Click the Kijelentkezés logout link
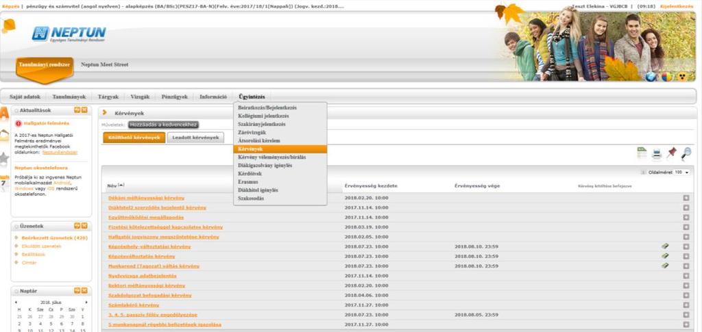The width and height of the screenshot is (702, 332). (x=677, y=6)
